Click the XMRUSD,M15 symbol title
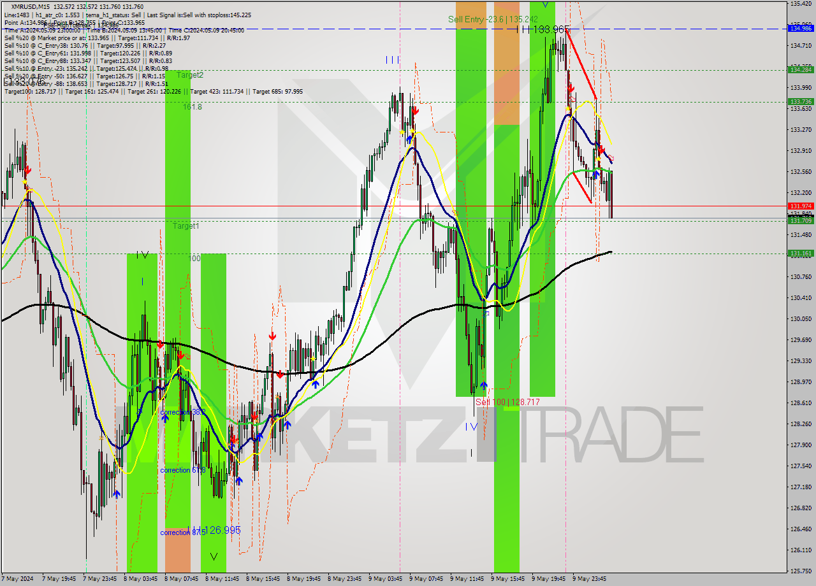The height and width of the screenshot is (586, 816). tap(29, 6)
